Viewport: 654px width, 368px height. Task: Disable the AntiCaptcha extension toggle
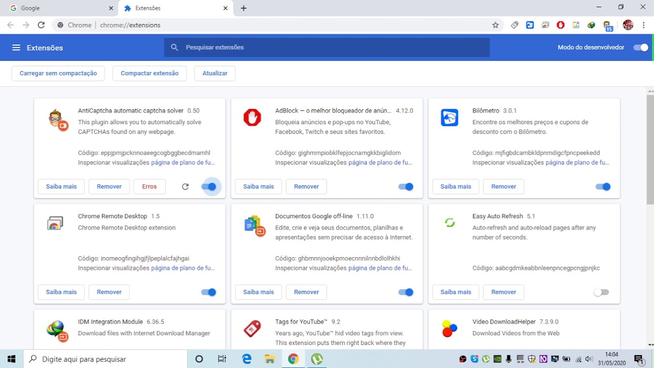[209, 187]
